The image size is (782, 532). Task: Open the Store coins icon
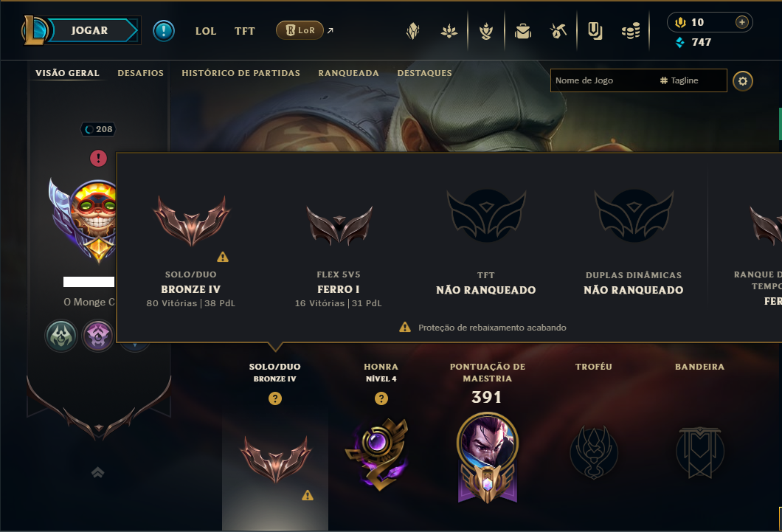click(x=630, y=32)
